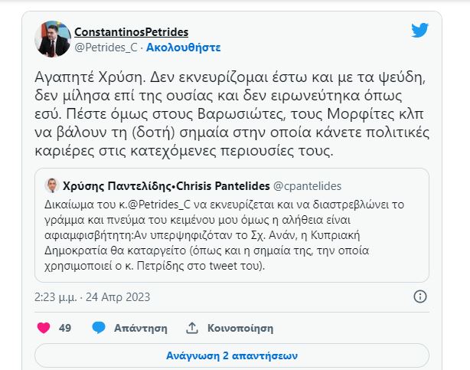Open the ConstantinosPetrides display name link

(131, 32)
